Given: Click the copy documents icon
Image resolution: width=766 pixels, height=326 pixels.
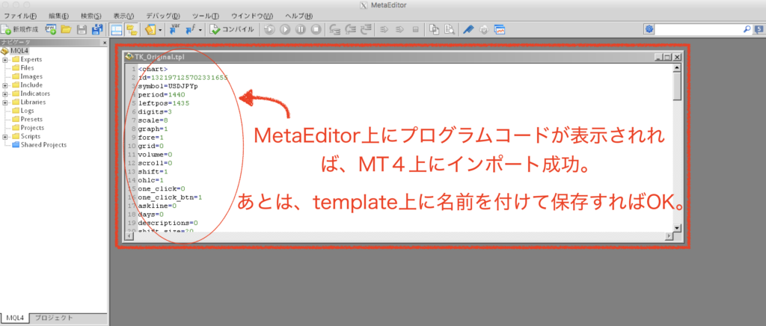Looking at the screenshot, I should pyautogui.click(x=434, y=29).
